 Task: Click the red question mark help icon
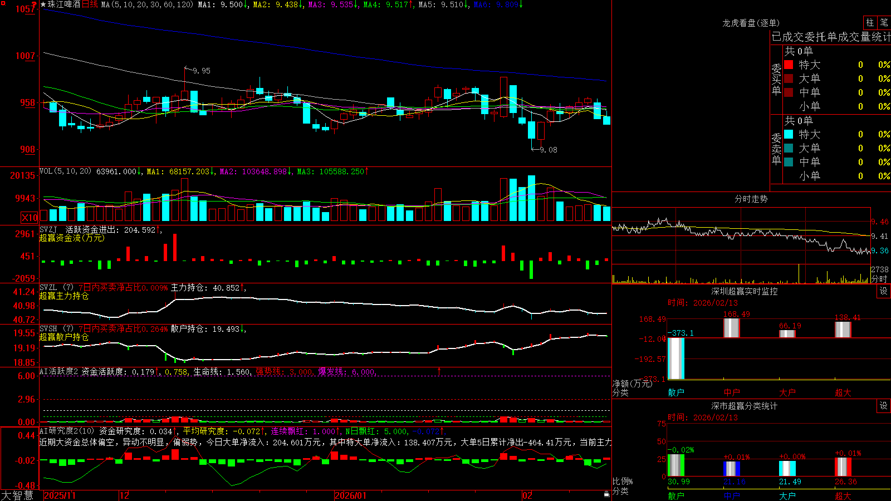35,4
